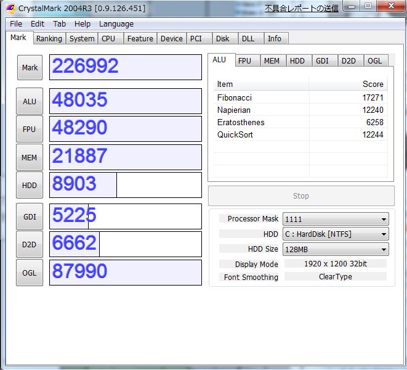
Task: Launch the HDD benchmark button
Action: point(30,186)
